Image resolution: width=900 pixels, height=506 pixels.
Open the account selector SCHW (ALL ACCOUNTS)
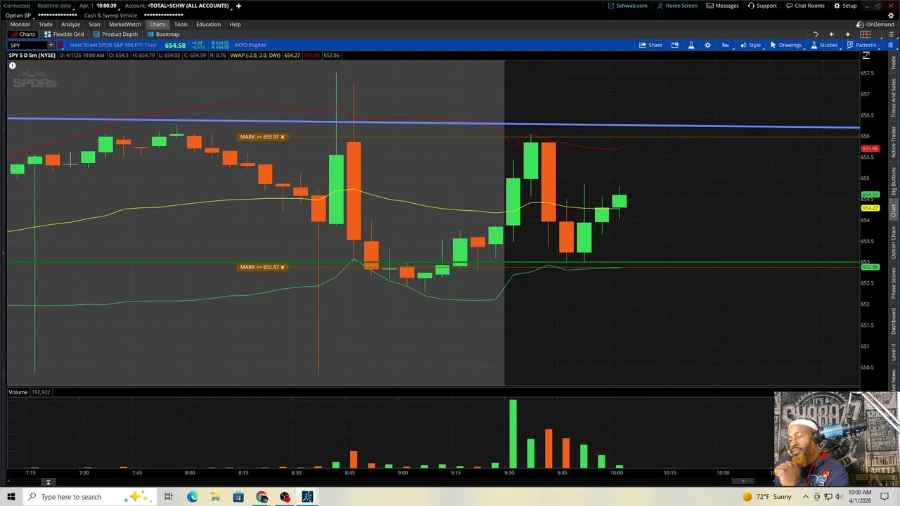(188, 6)
